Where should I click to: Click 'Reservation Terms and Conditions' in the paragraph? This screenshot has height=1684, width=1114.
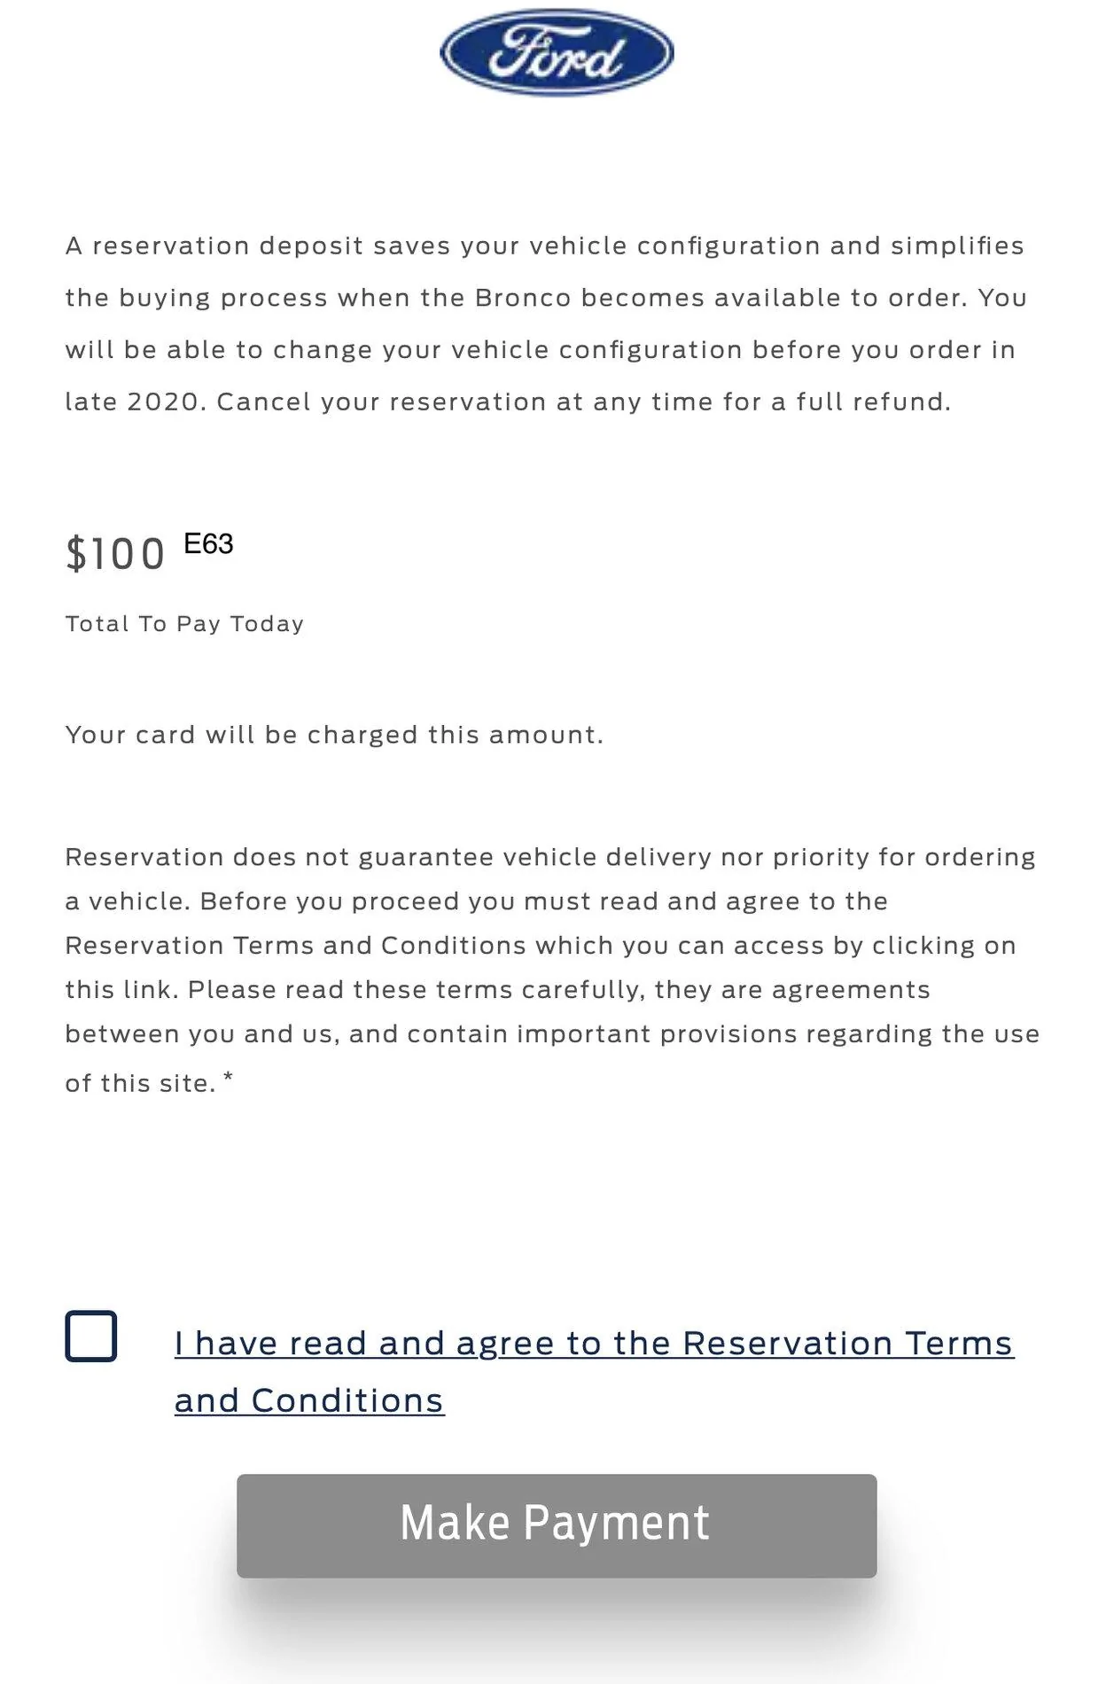pos(296,946)
